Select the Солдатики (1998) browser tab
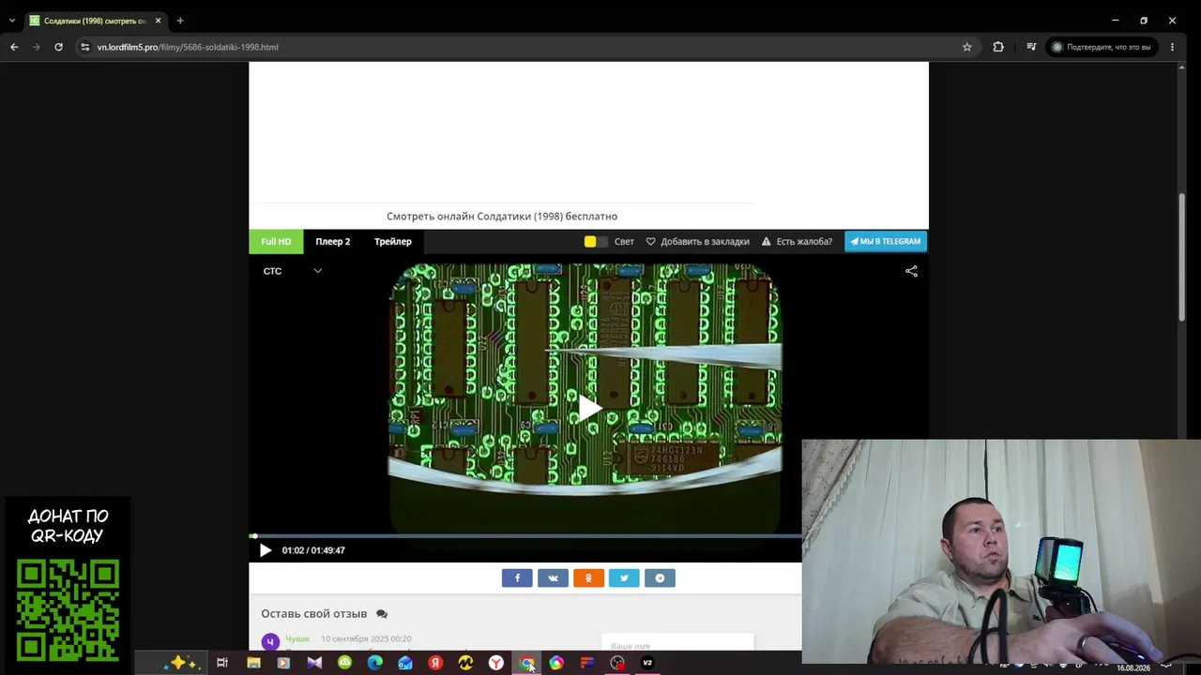Image resolution: width=1201 pixels, height=675 pixels. pos(94,21)
